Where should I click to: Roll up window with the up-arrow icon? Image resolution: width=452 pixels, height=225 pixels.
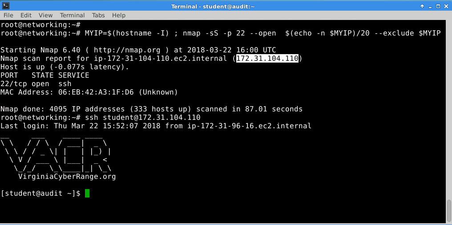(422, 6)
